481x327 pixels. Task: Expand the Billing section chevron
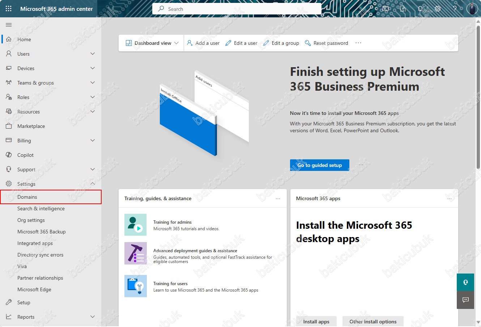click(93, 141)
